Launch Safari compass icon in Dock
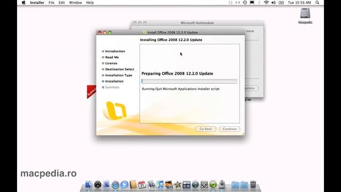 tap(116, 185)
